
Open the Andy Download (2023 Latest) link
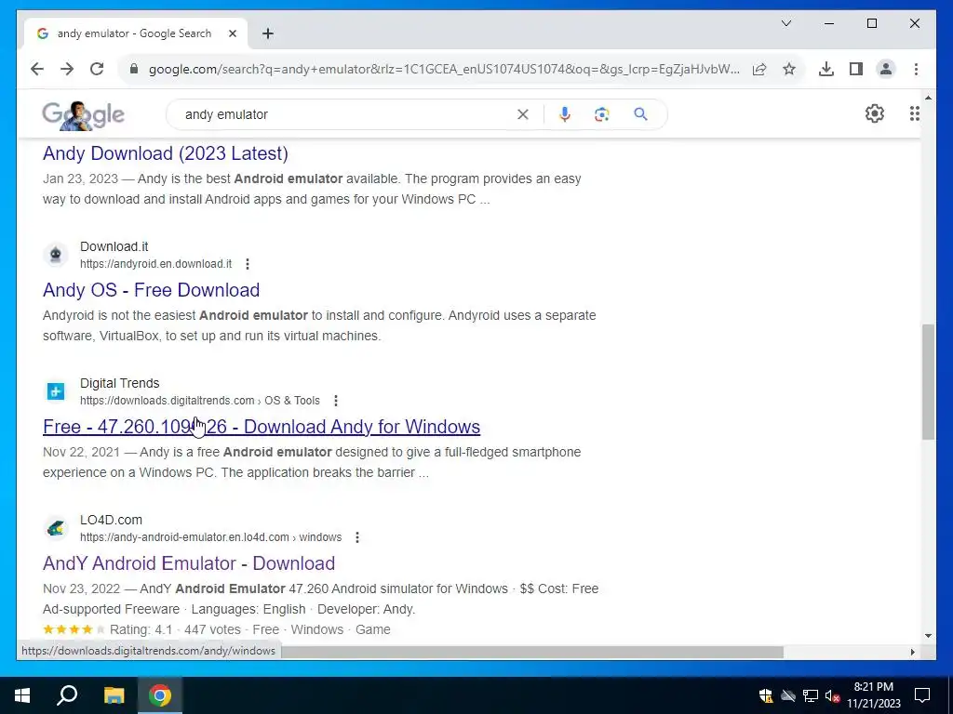coord(166,153)
